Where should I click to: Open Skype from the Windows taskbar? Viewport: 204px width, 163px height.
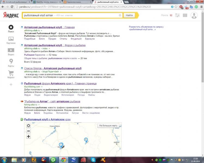[x=93, y=160]
